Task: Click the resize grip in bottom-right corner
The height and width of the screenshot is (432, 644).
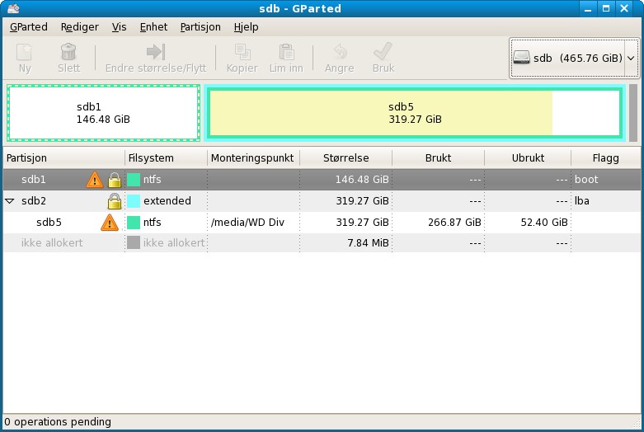Action: pos(637,423)
